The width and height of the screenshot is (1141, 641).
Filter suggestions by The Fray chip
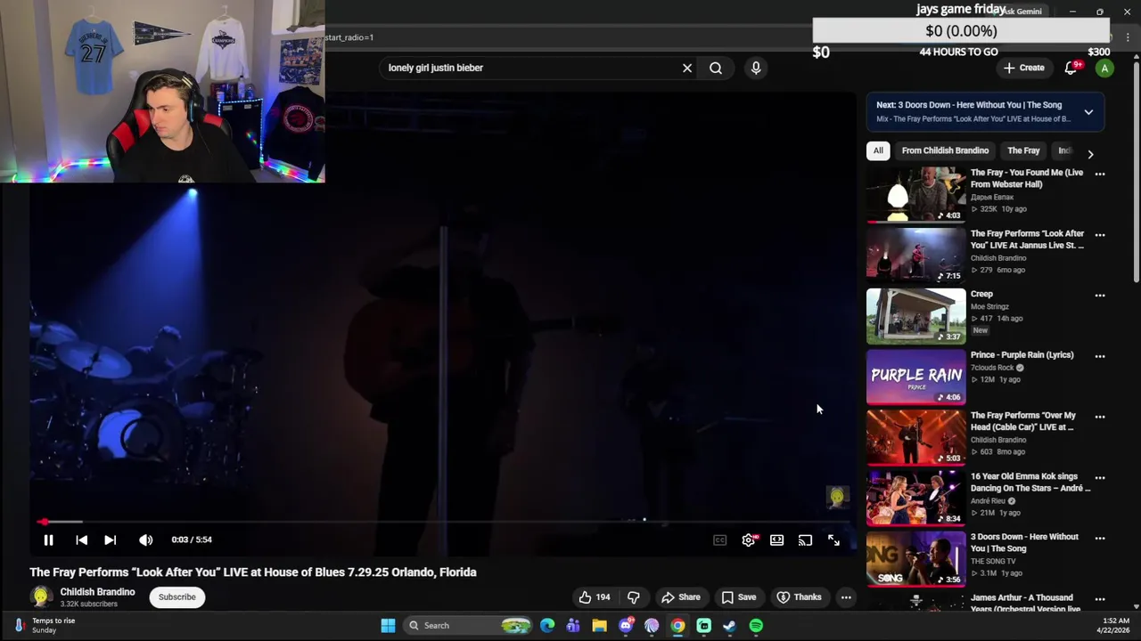[x=1023, y=150]
